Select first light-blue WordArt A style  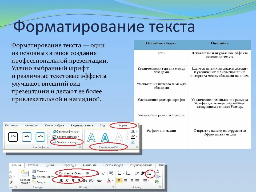(91, 137)
